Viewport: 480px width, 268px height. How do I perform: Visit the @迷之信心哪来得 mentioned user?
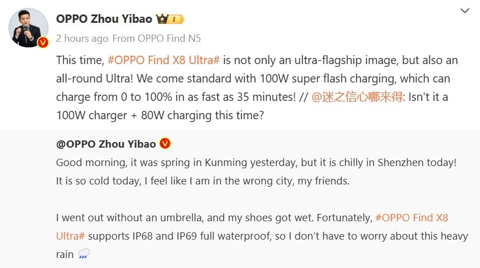coord(351,97)
